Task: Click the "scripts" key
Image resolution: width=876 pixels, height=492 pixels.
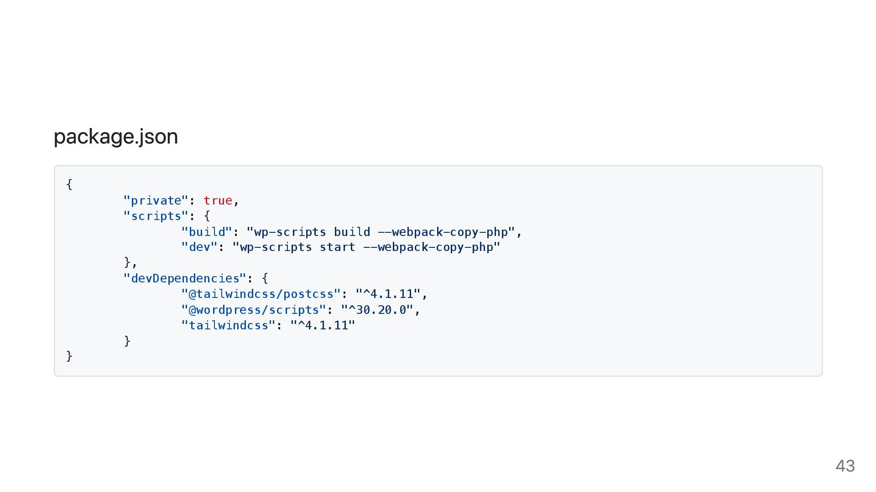Action: tap(156, 216)
